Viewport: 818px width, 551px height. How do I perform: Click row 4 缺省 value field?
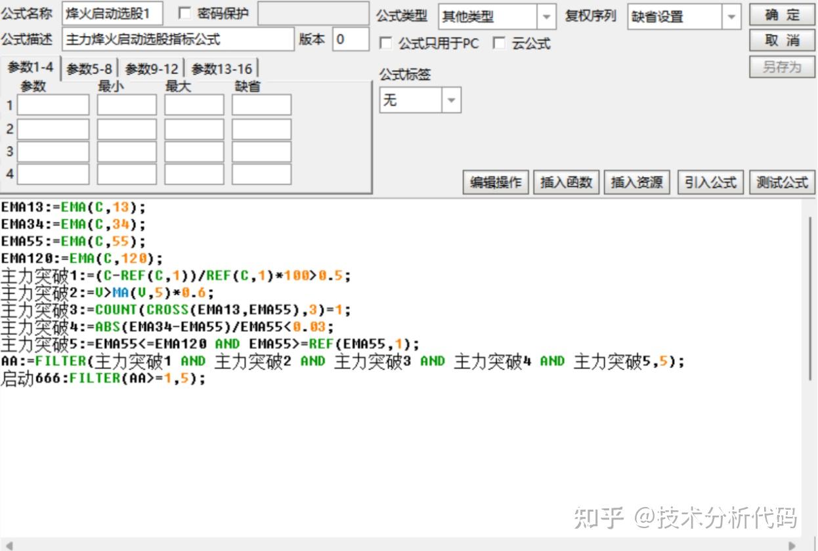click(x=261, y=174)
